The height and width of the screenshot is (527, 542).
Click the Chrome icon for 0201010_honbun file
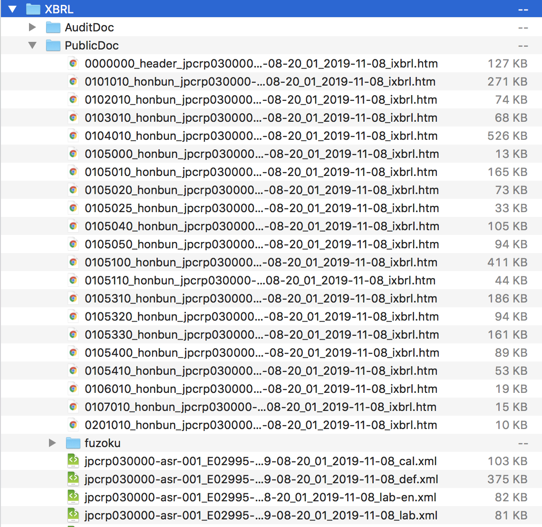[74, 425]
